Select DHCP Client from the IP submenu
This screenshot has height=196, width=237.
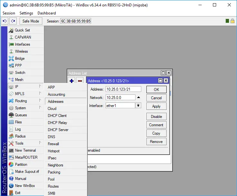pos(66,116)
